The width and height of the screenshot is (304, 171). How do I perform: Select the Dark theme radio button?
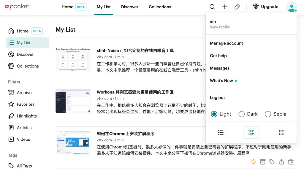(x=242, y=114)
